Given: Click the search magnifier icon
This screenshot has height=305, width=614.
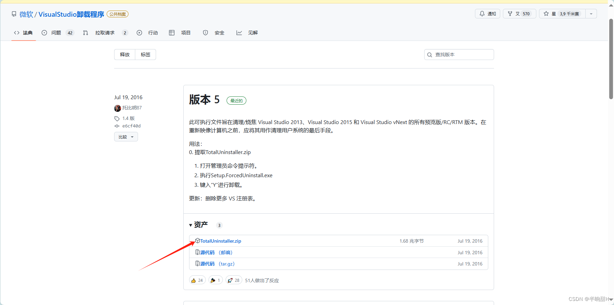Looking at the screenshot, I should pyautogui.click(x=430, y=55).
